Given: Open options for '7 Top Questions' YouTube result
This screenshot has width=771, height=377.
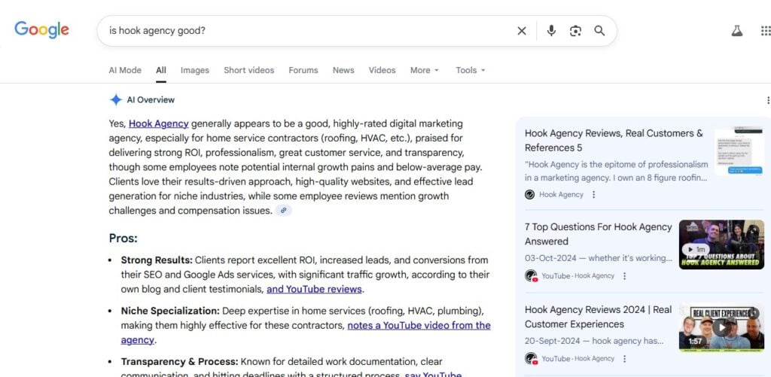Looking at the screenshot, I should pos(624,276).
